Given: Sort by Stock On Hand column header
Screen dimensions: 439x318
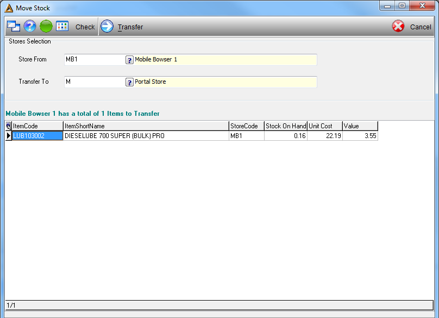Looking at the screenshot, I should click(x=286, y=126).
